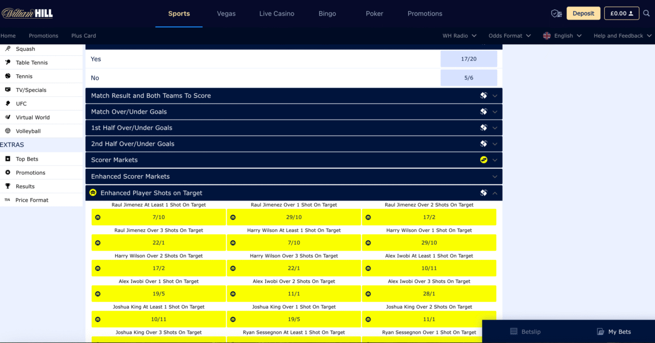Click the Price Format icon in Extras
Viewport: 655px width, 343px height.
(x=8, y=200)
